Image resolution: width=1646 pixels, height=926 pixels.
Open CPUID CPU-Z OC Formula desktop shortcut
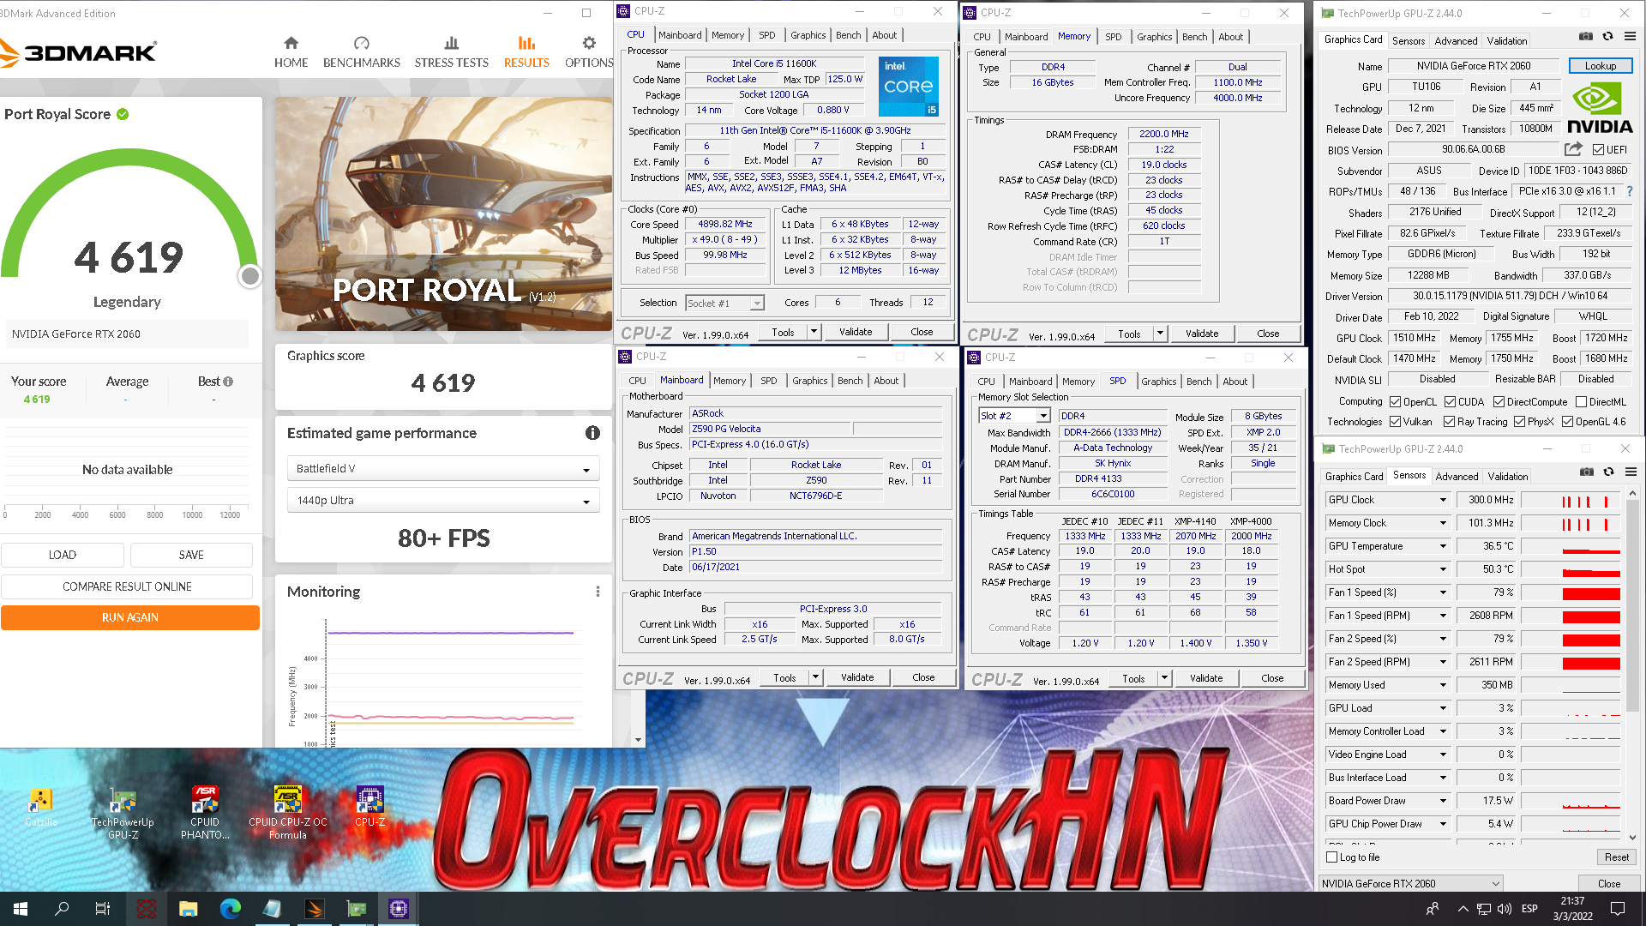click(287, 813)
